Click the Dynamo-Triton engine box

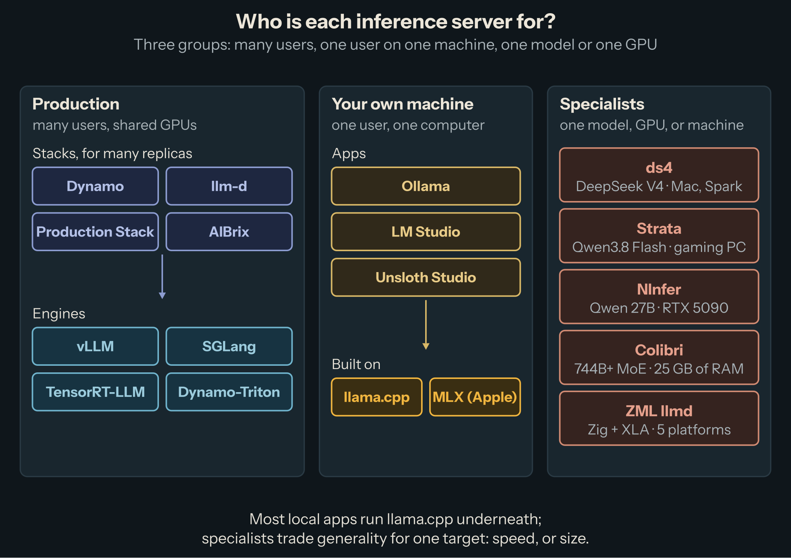[229, 392]
